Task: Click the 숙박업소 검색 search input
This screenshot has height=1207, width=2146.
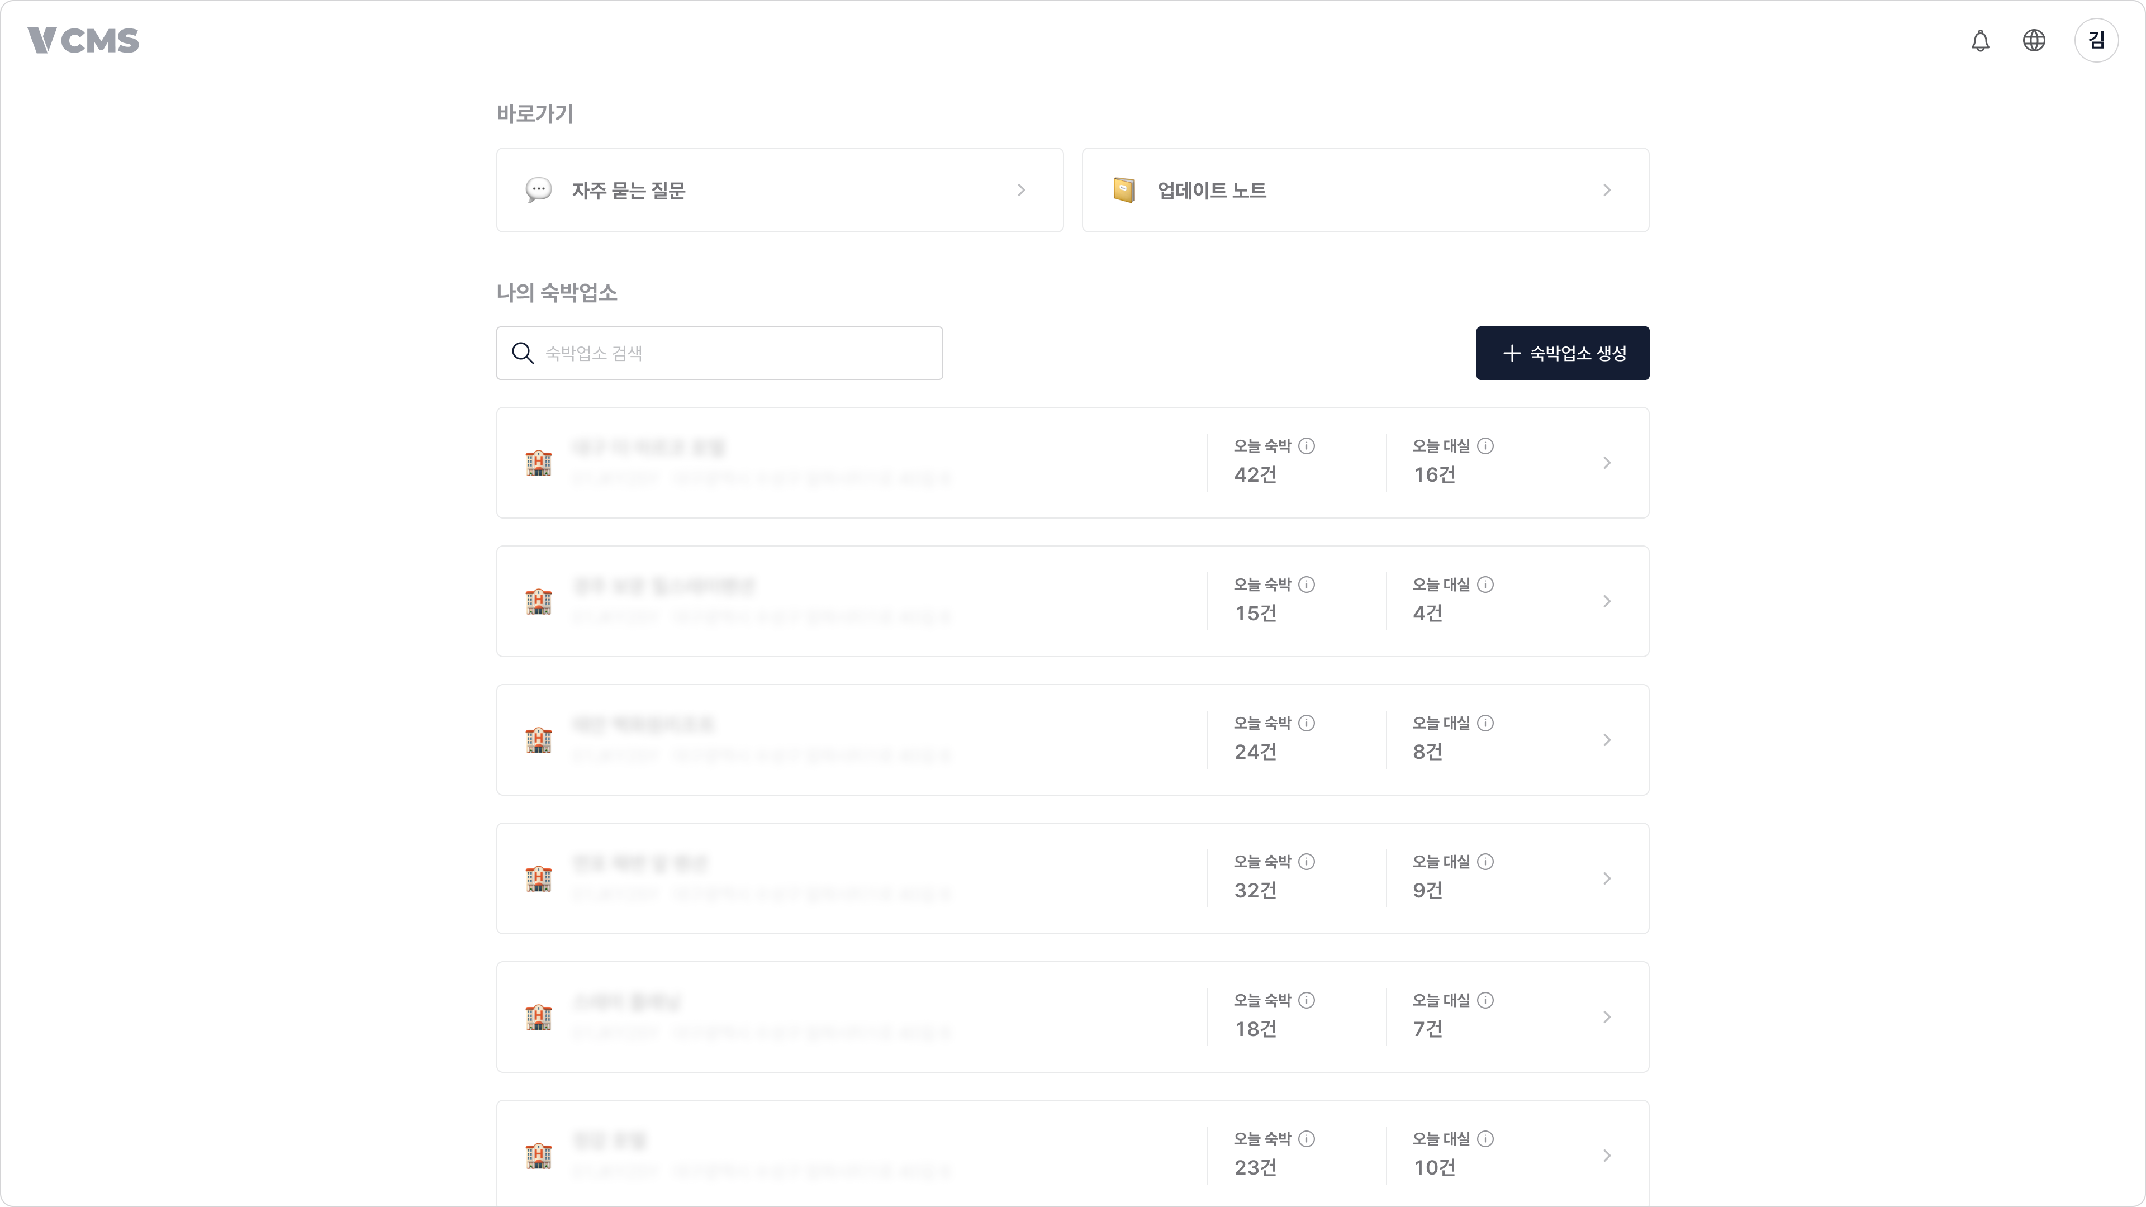Action: tap(719, 353)
